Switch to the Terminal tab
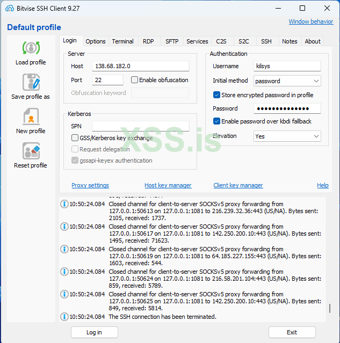The height and width of the screenshot is (343, 340). pos(123,41)
